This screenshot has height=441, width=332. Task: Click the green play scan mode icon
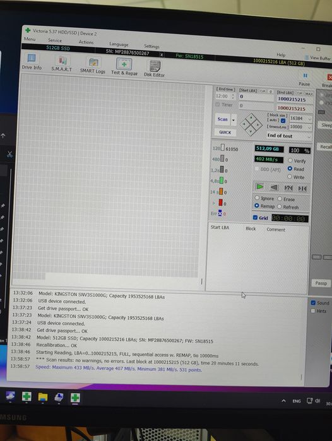(260, 187)
